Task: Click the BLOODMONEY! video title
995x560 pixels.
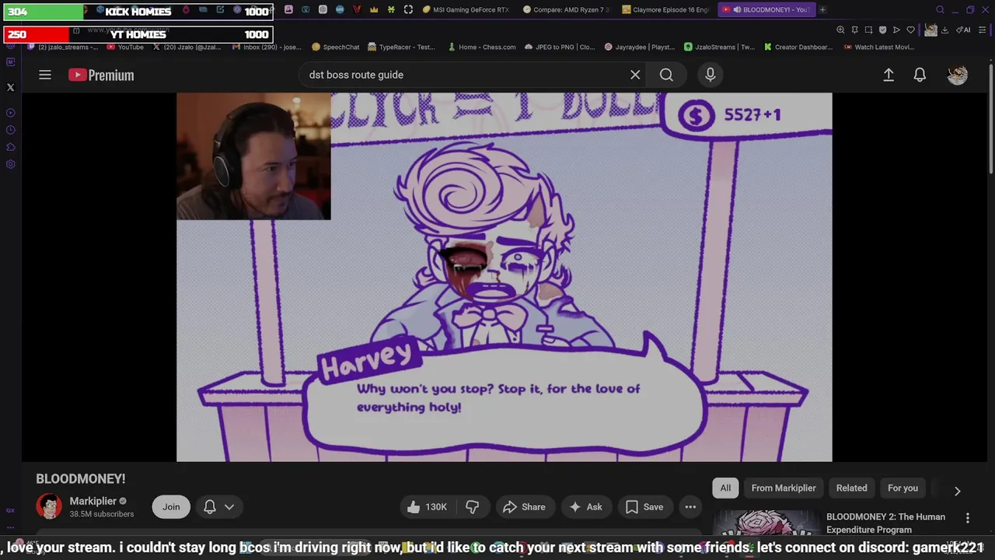Action: click(80, 478)
